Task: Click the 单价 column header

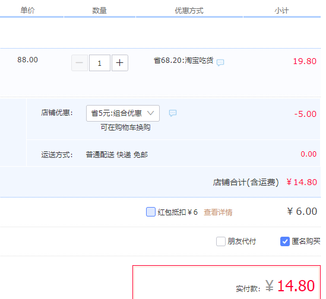Action: tap(27, 10)
